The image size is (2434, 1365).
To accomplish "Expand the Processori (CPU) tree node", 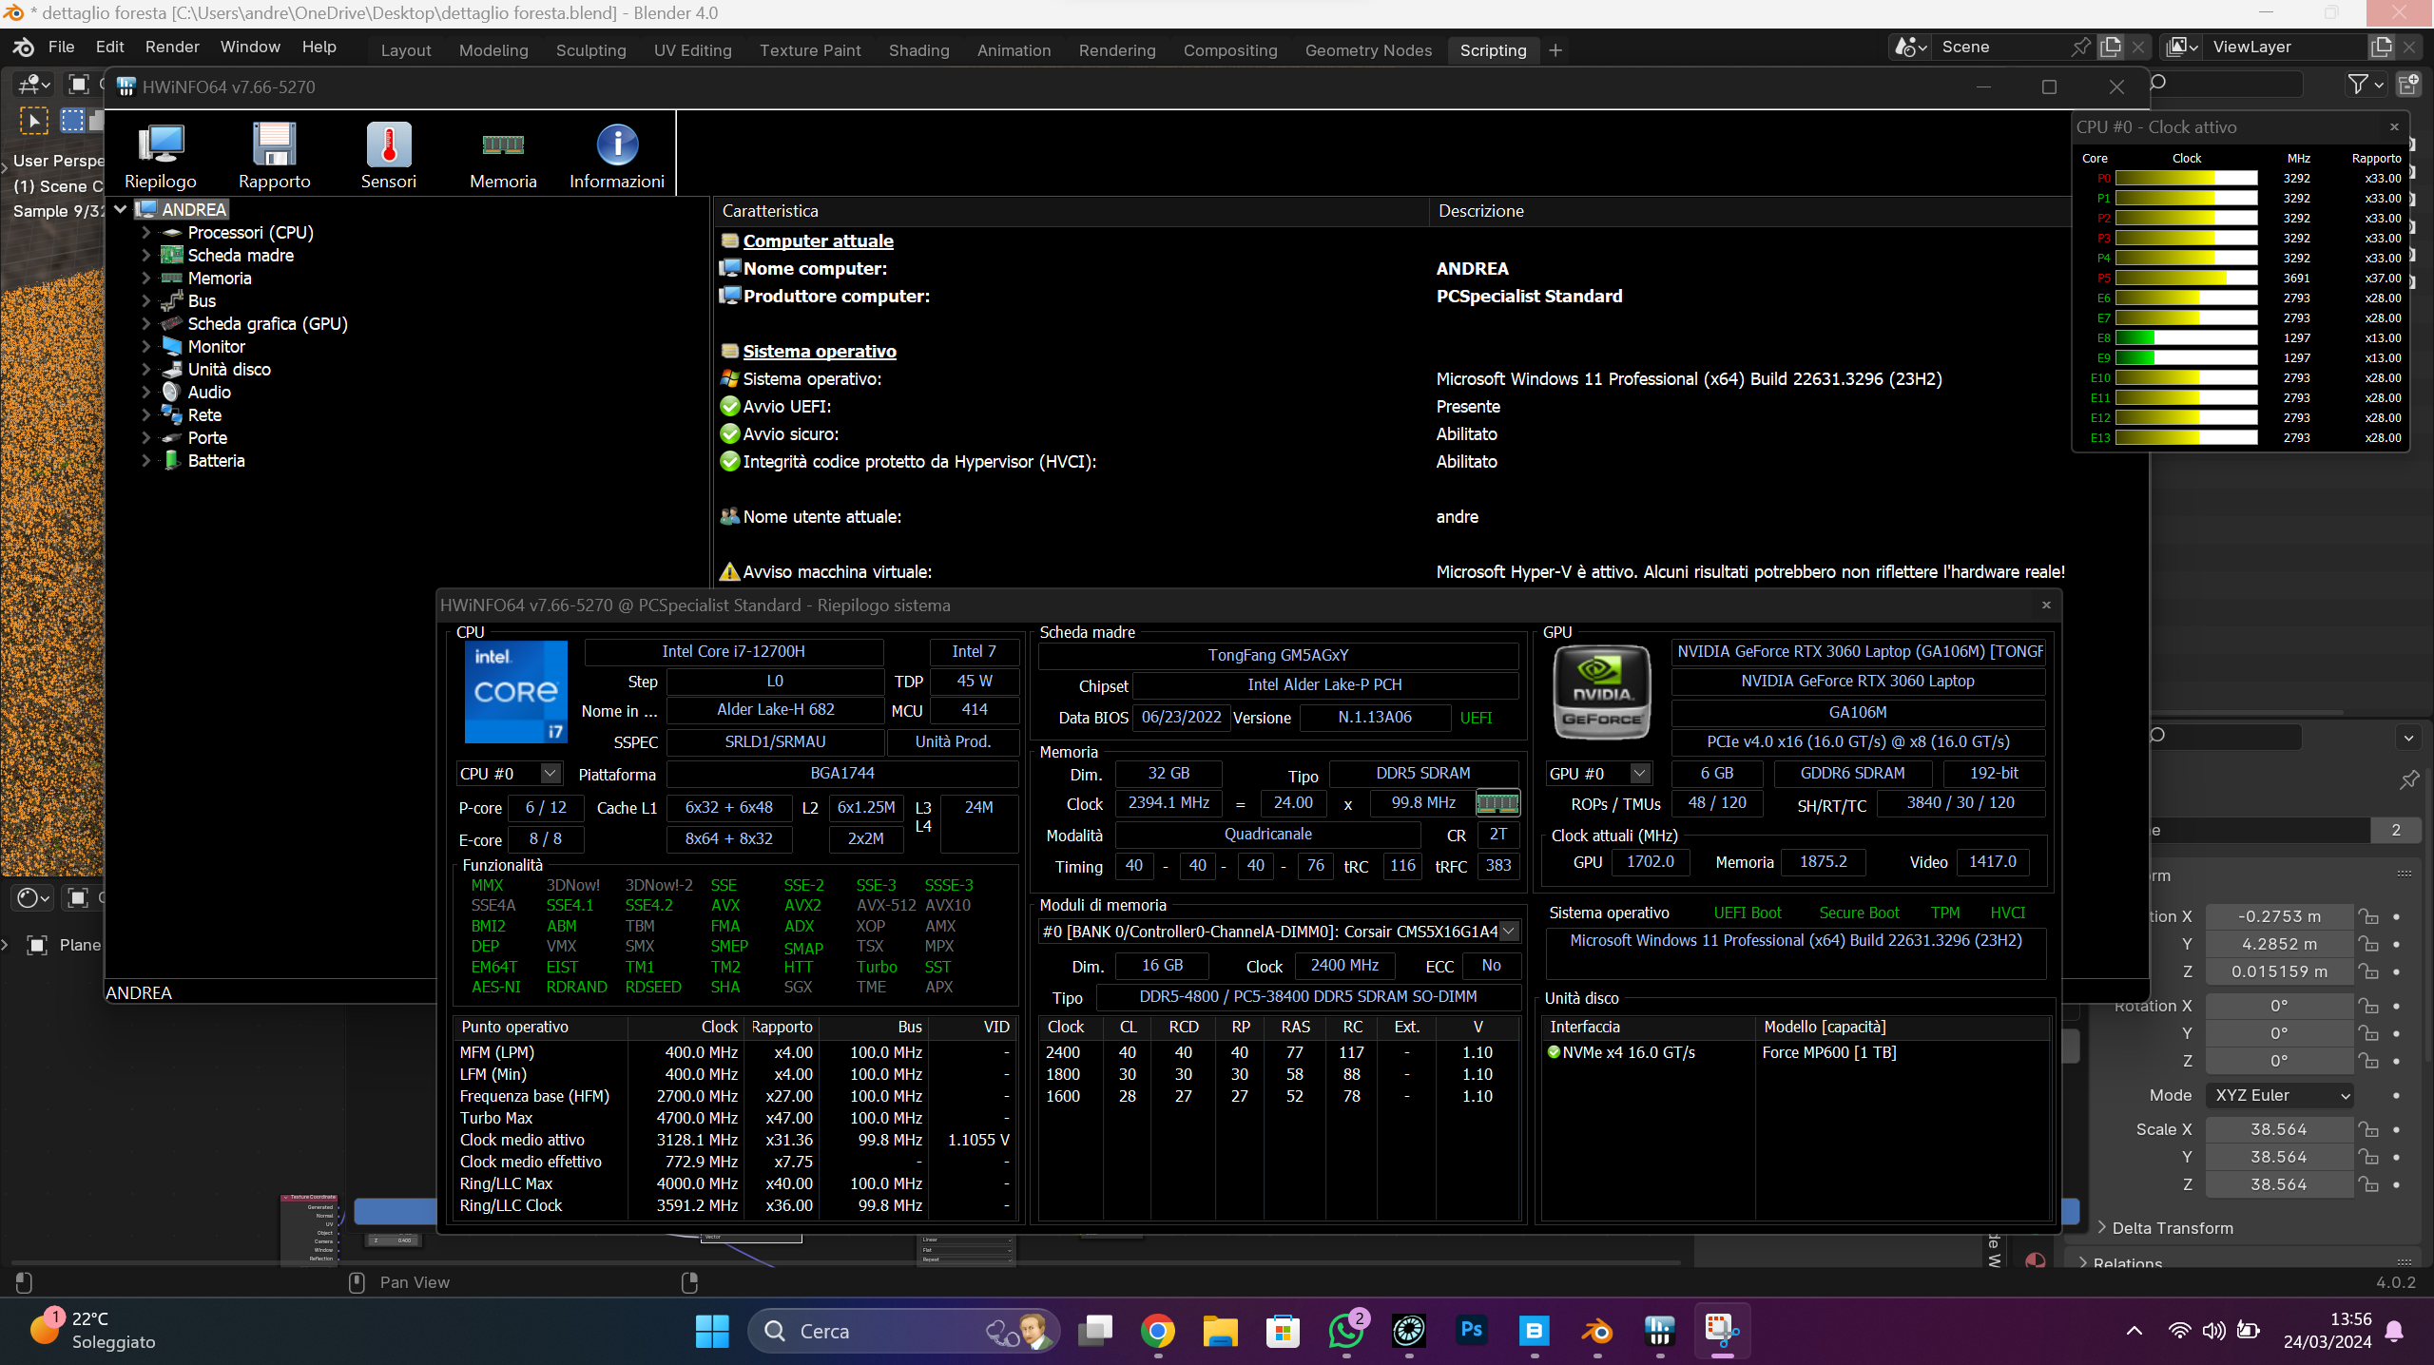I will click(x=145, y=233).
